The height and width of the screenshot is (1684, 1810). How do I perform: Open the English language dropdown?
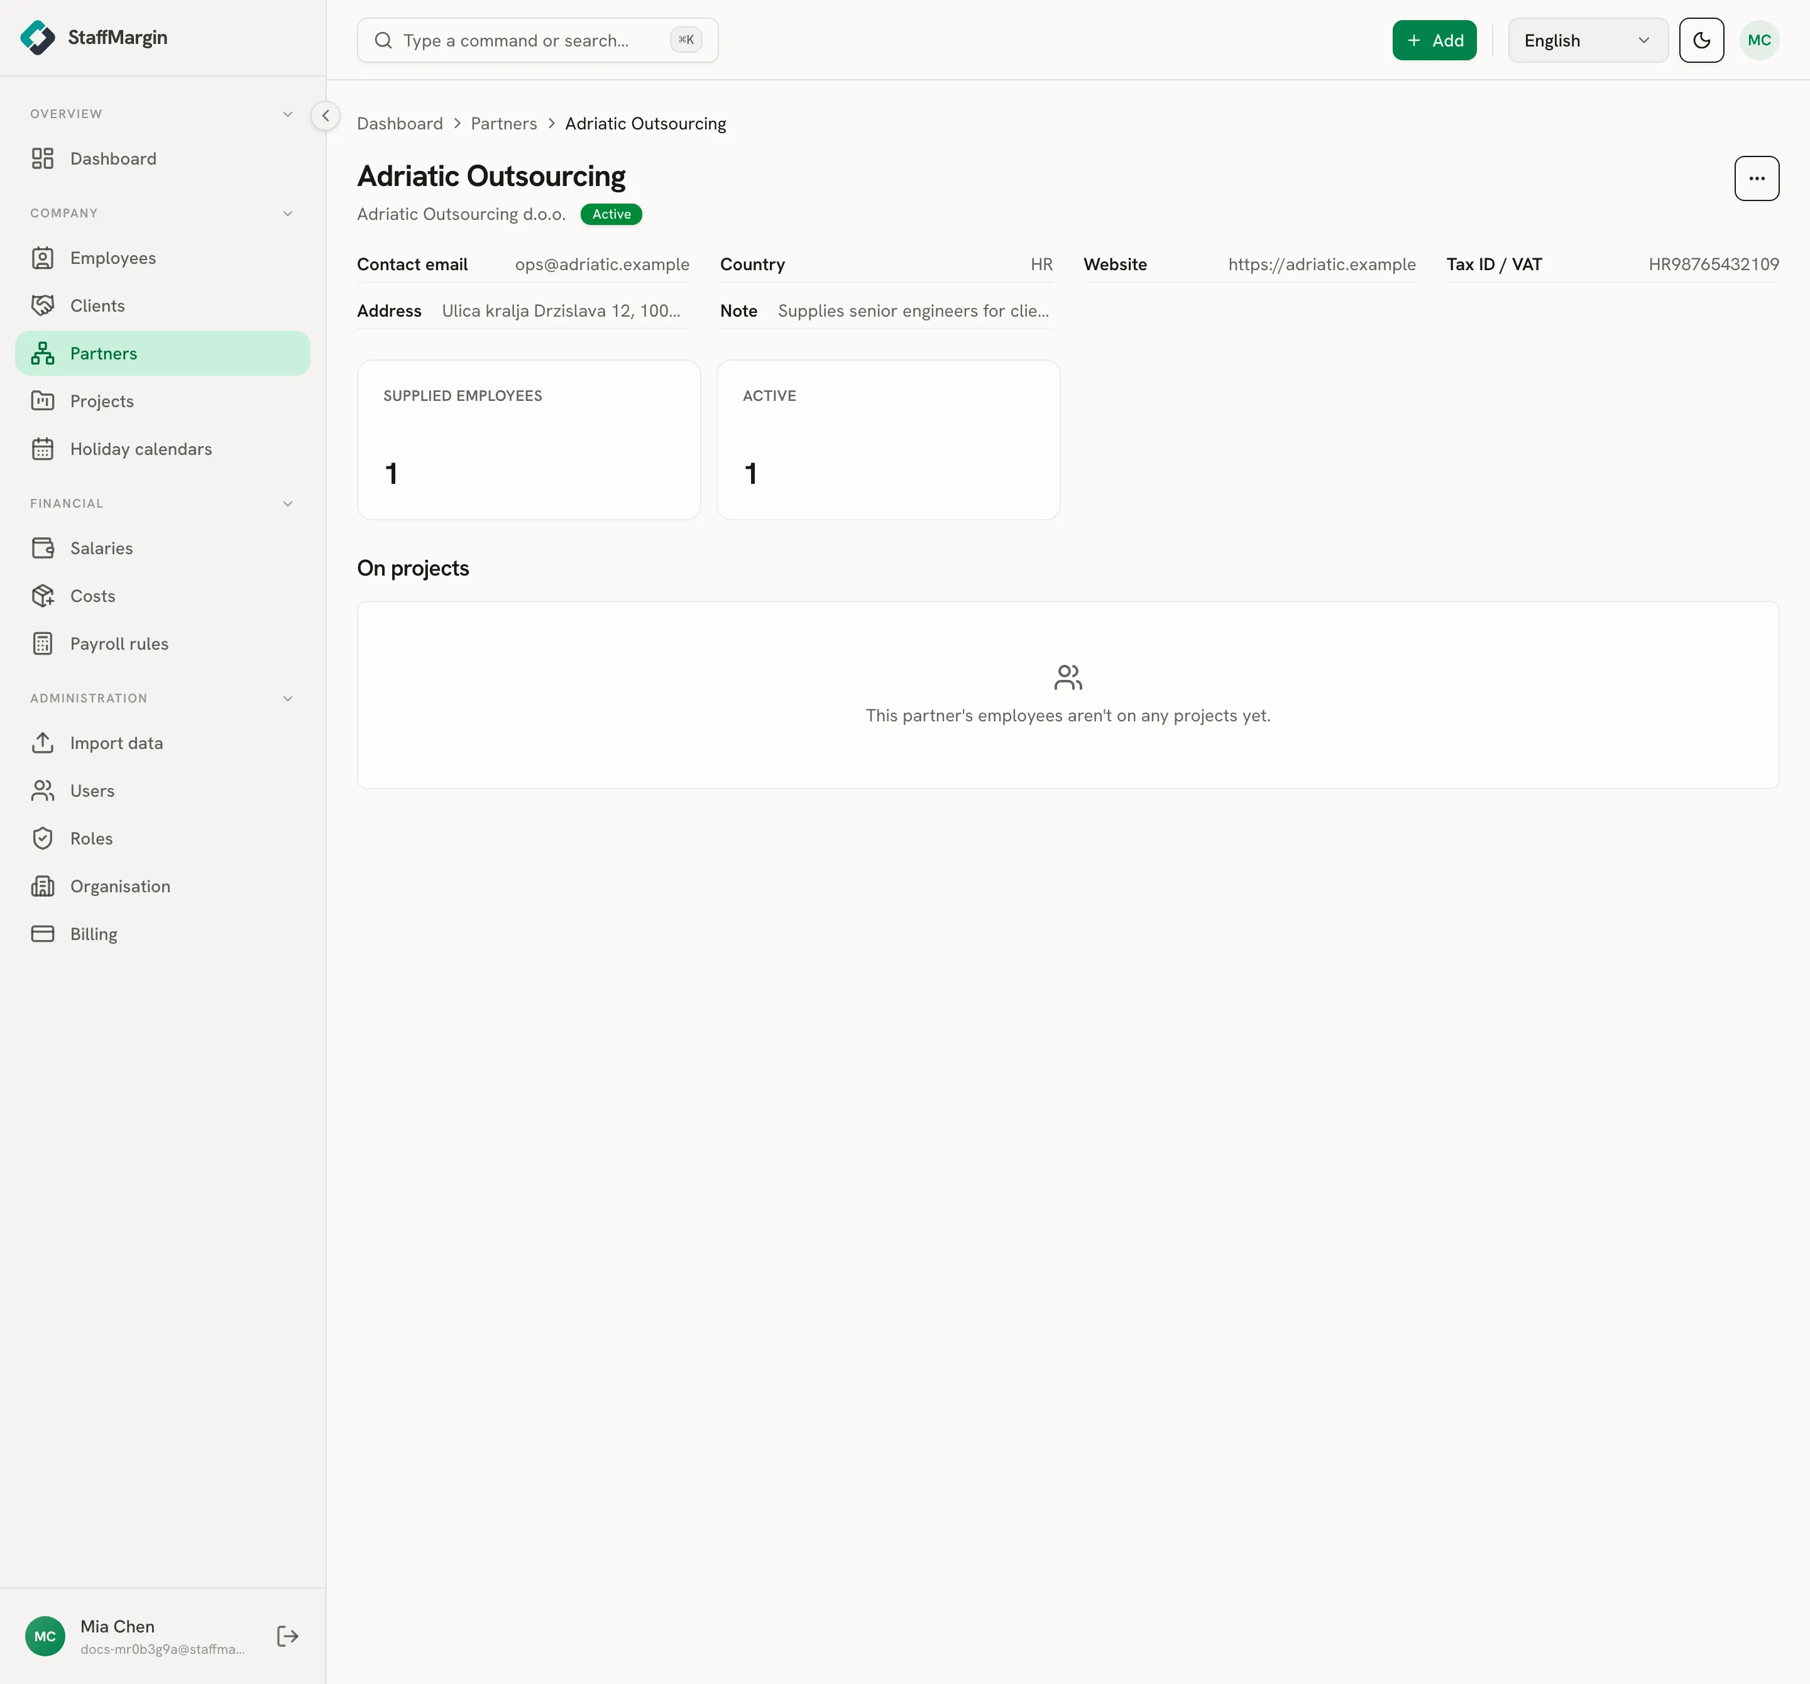pos(1588,40)
